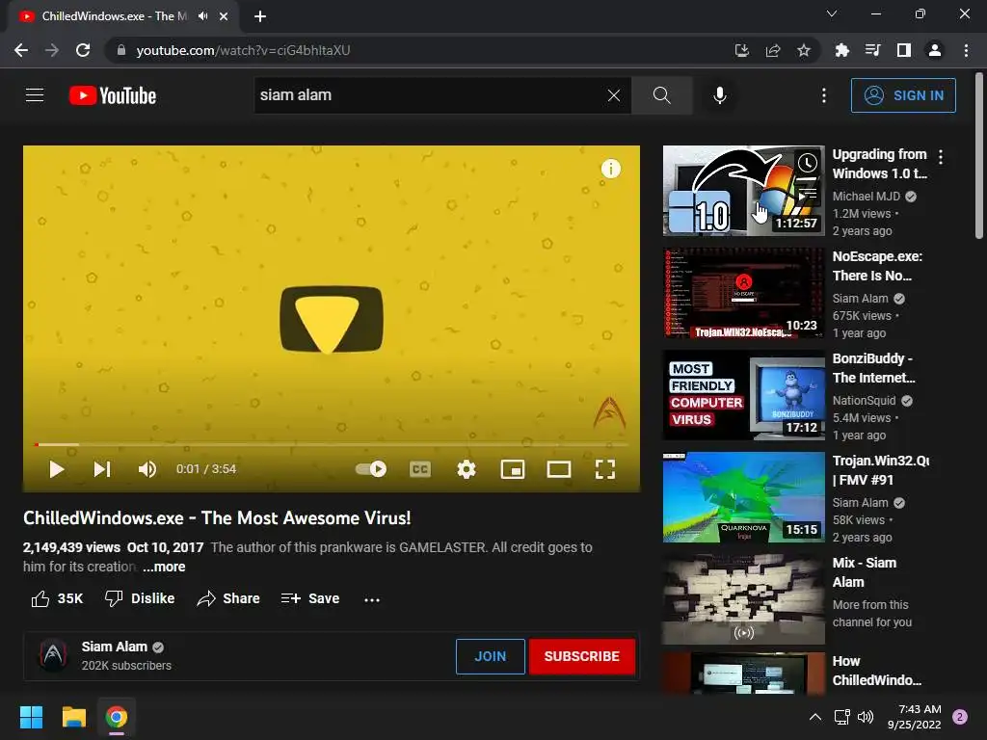Dislike the video
The image size is (987, 740).
tap(140, 598)
